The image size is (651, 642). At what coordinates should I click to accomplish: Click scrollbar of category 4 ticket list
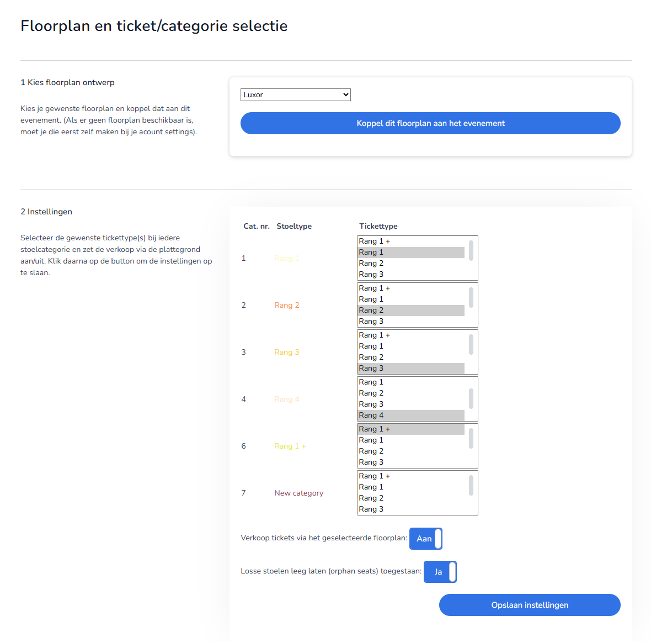pyautogui.click(x=471, y=398)
